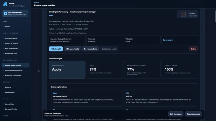
Task: Click Re-run analysis button
Action: point(90,49)
